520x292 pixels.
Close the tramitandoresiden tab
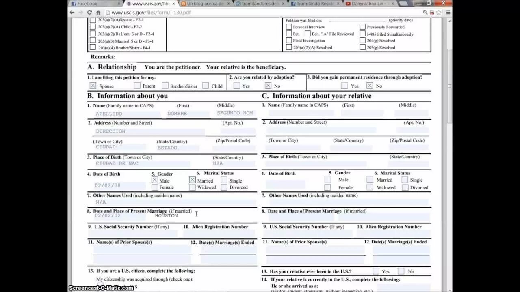point(283,4)
